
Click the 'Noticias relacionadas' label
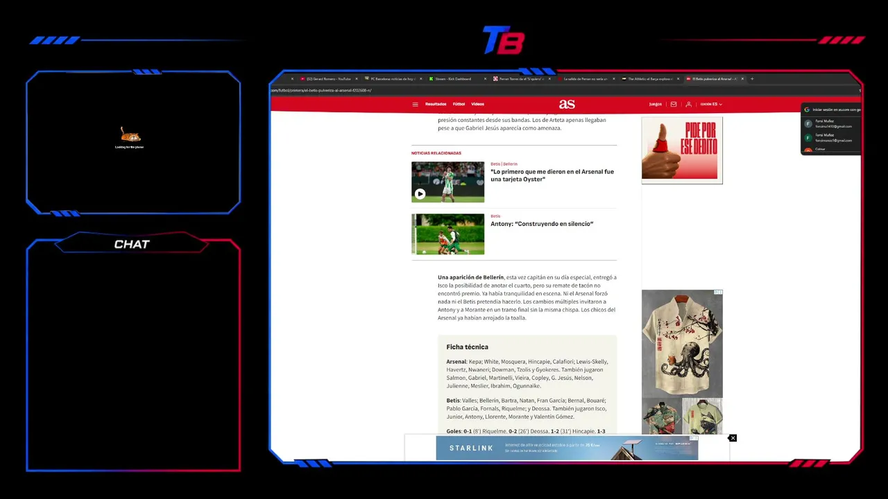point(436,153)
